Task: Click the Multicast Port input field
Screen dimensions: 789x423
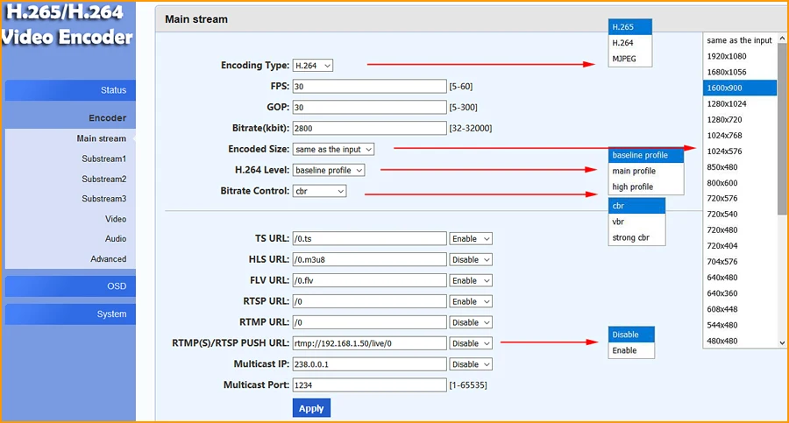Action: coord(369,385)
